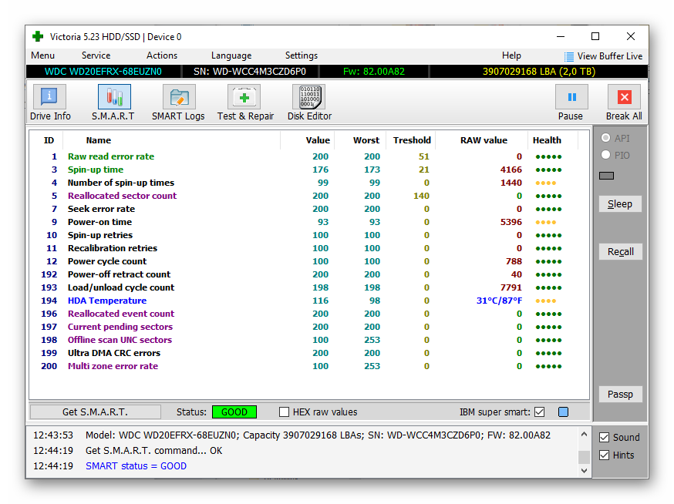Click the View Buffer Live icon
Image resolution: width=674 pixels, height=504 pixels.
pos(569,56)
